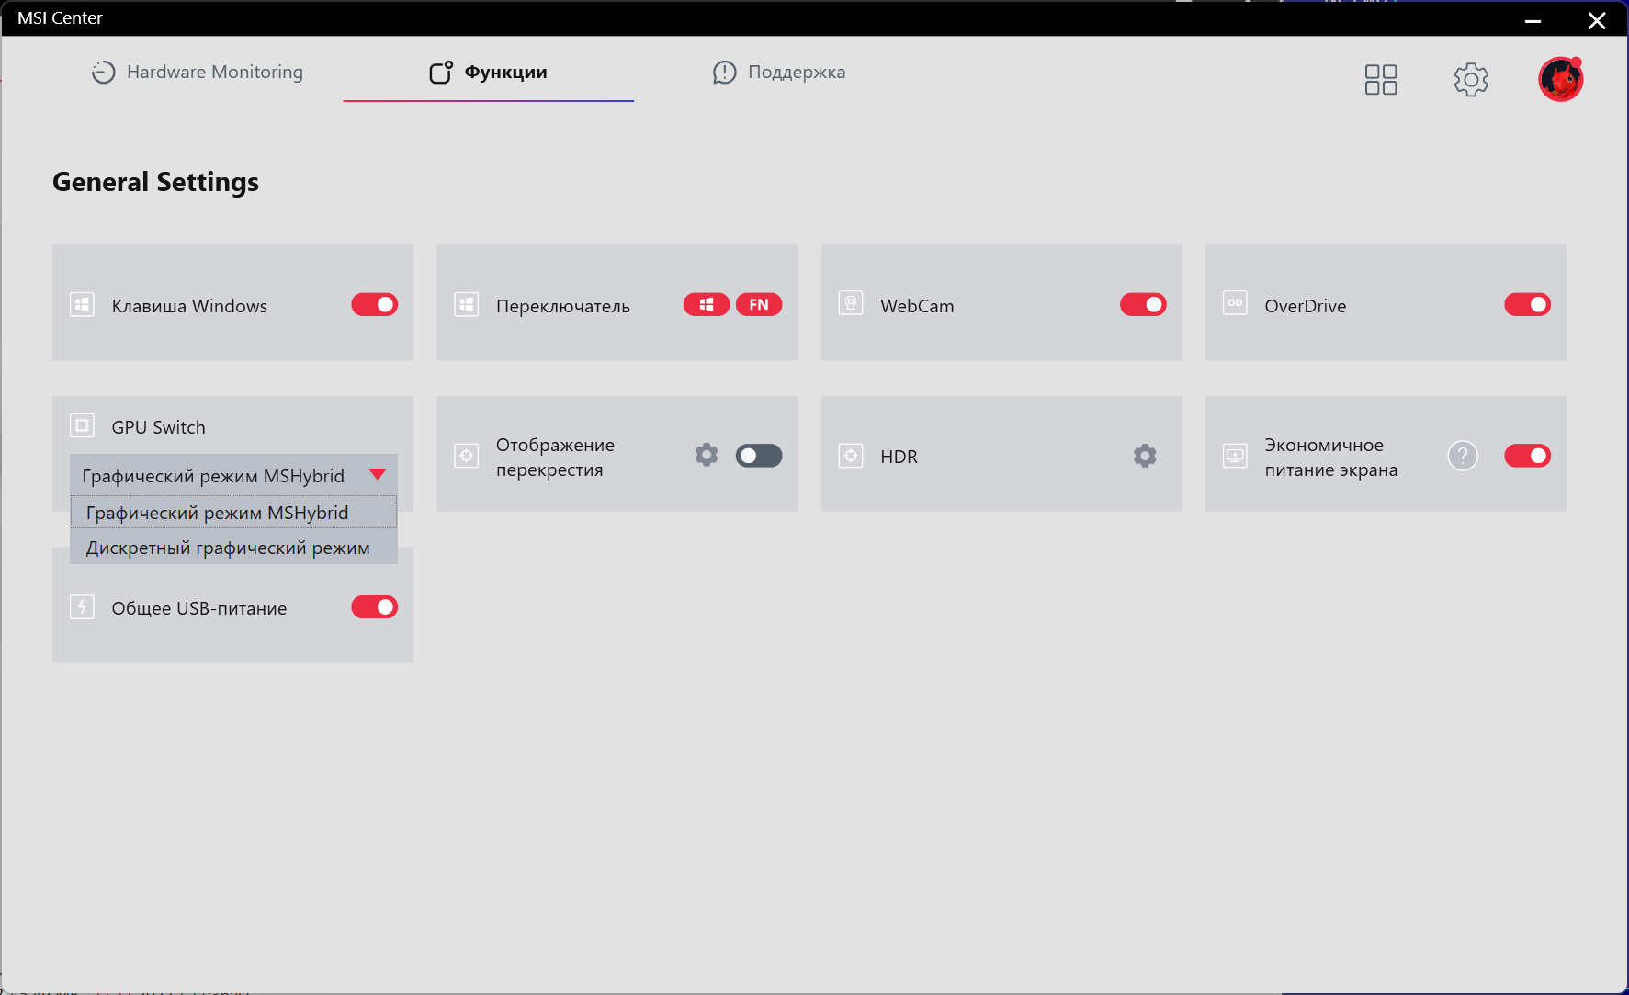Open the user profile dragon avatar
This screenshot has width=1629, height=995.
click(1561, 79)
